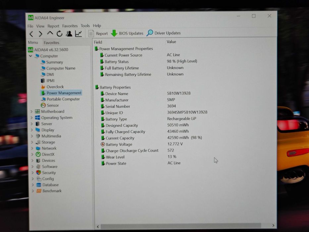Viewport: 309px width, 232px height.
Task: Select the Power Management tree item
Action: click(x=64, y=93)
